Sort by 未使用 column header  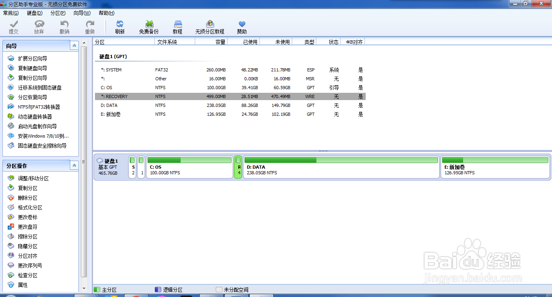pos(276,42)
